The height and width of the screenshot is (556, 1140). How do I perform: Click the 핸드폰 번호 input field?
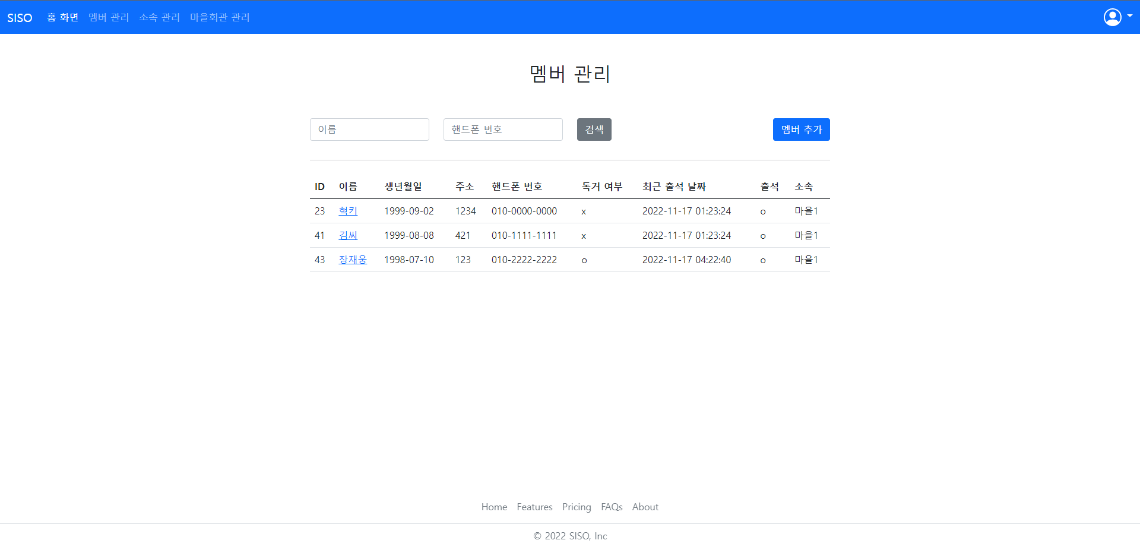(x=502, y=129)
